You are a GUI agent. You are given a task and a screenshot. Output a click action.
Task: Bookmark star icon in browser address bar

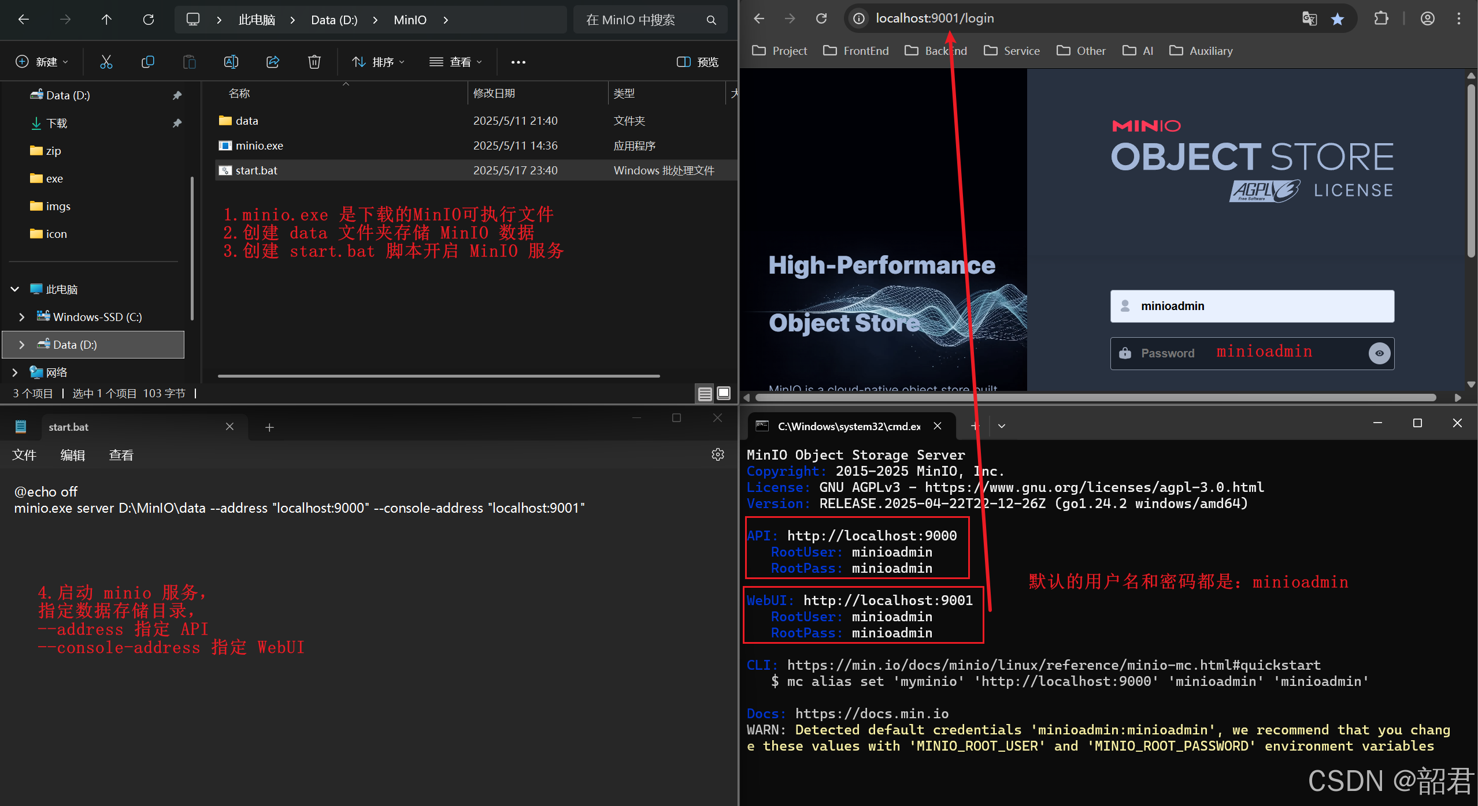(x=1337, y=19)
